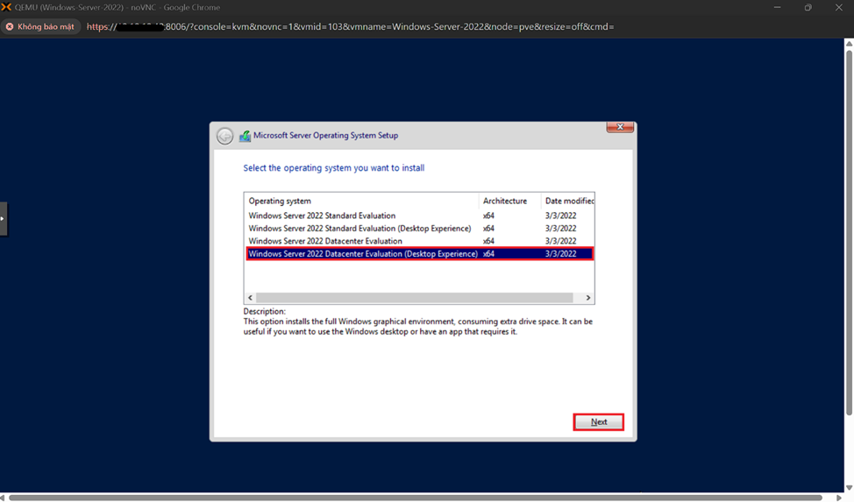
Task: Click the Date modified column header
Action: (x=568, y=201)
